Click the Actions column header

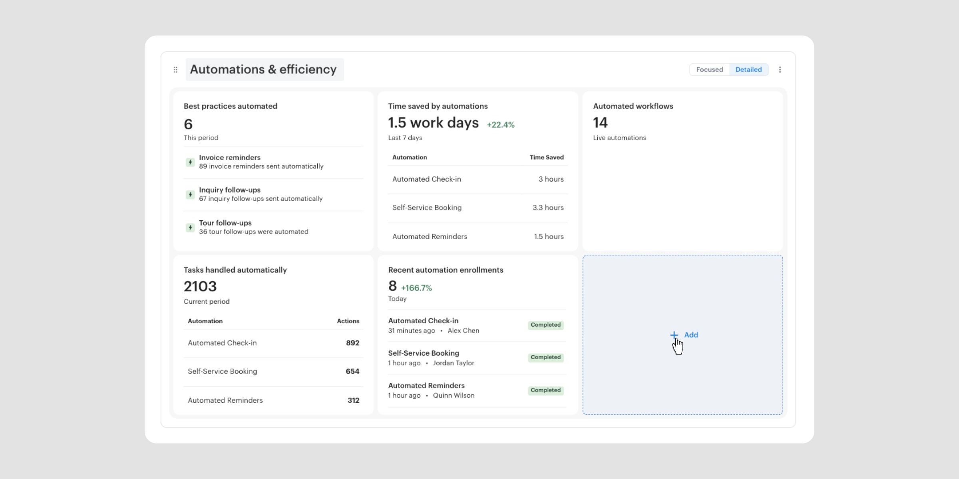pos(348,321)
